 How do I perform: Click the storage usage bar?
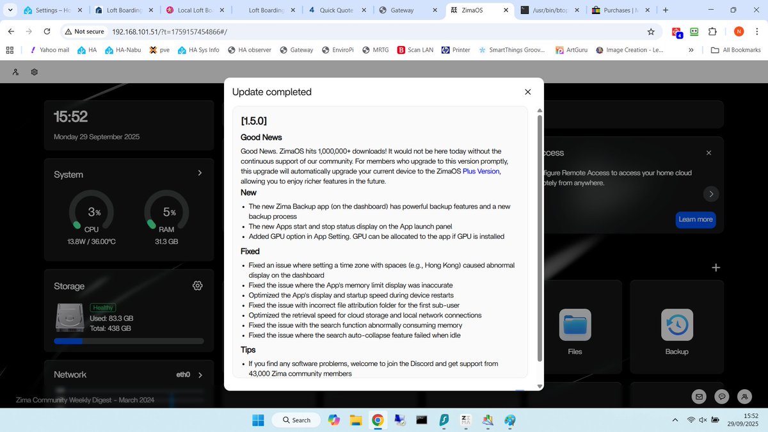point(129,341)
